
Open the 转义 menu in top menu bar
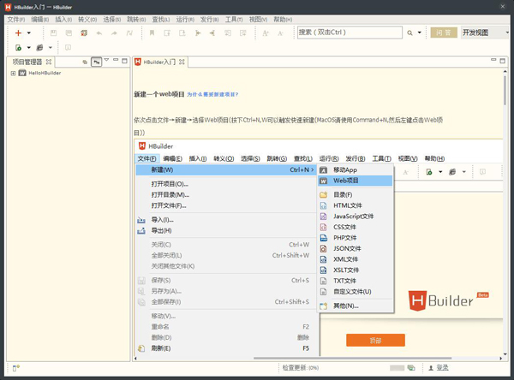(x=87, y=20)
